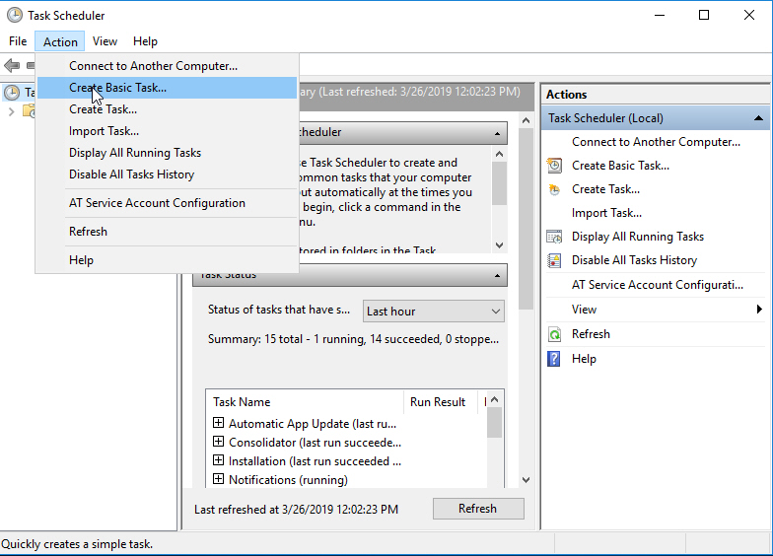Expand the Consolidator task entry
This screenshot has width=773, height=556.
coord(219,442)
